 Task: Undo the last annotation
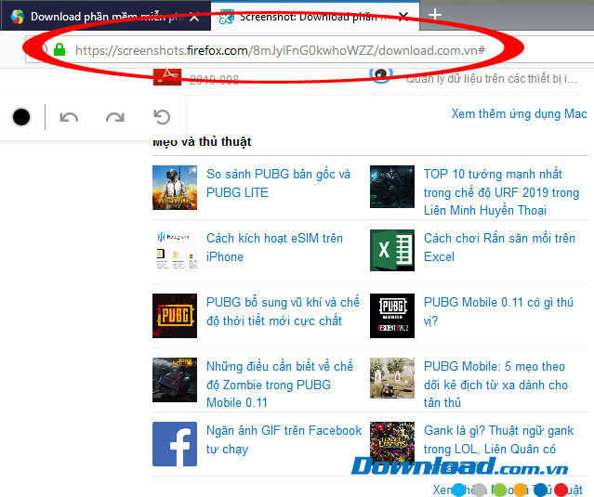69,117
